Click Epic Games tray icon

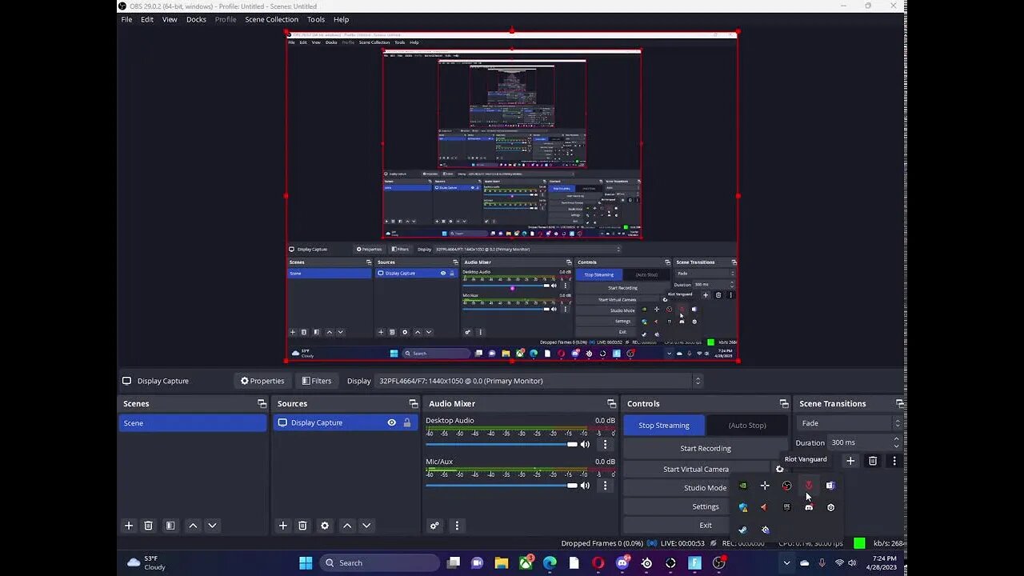pyautogui.click(x=787, y=507)
